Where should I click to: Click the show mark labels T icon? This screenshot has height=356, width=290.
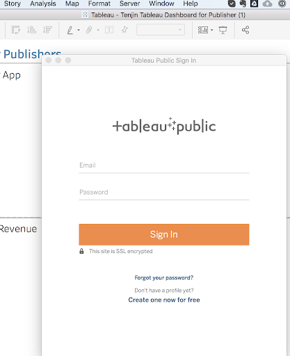[x=109, y=30]
